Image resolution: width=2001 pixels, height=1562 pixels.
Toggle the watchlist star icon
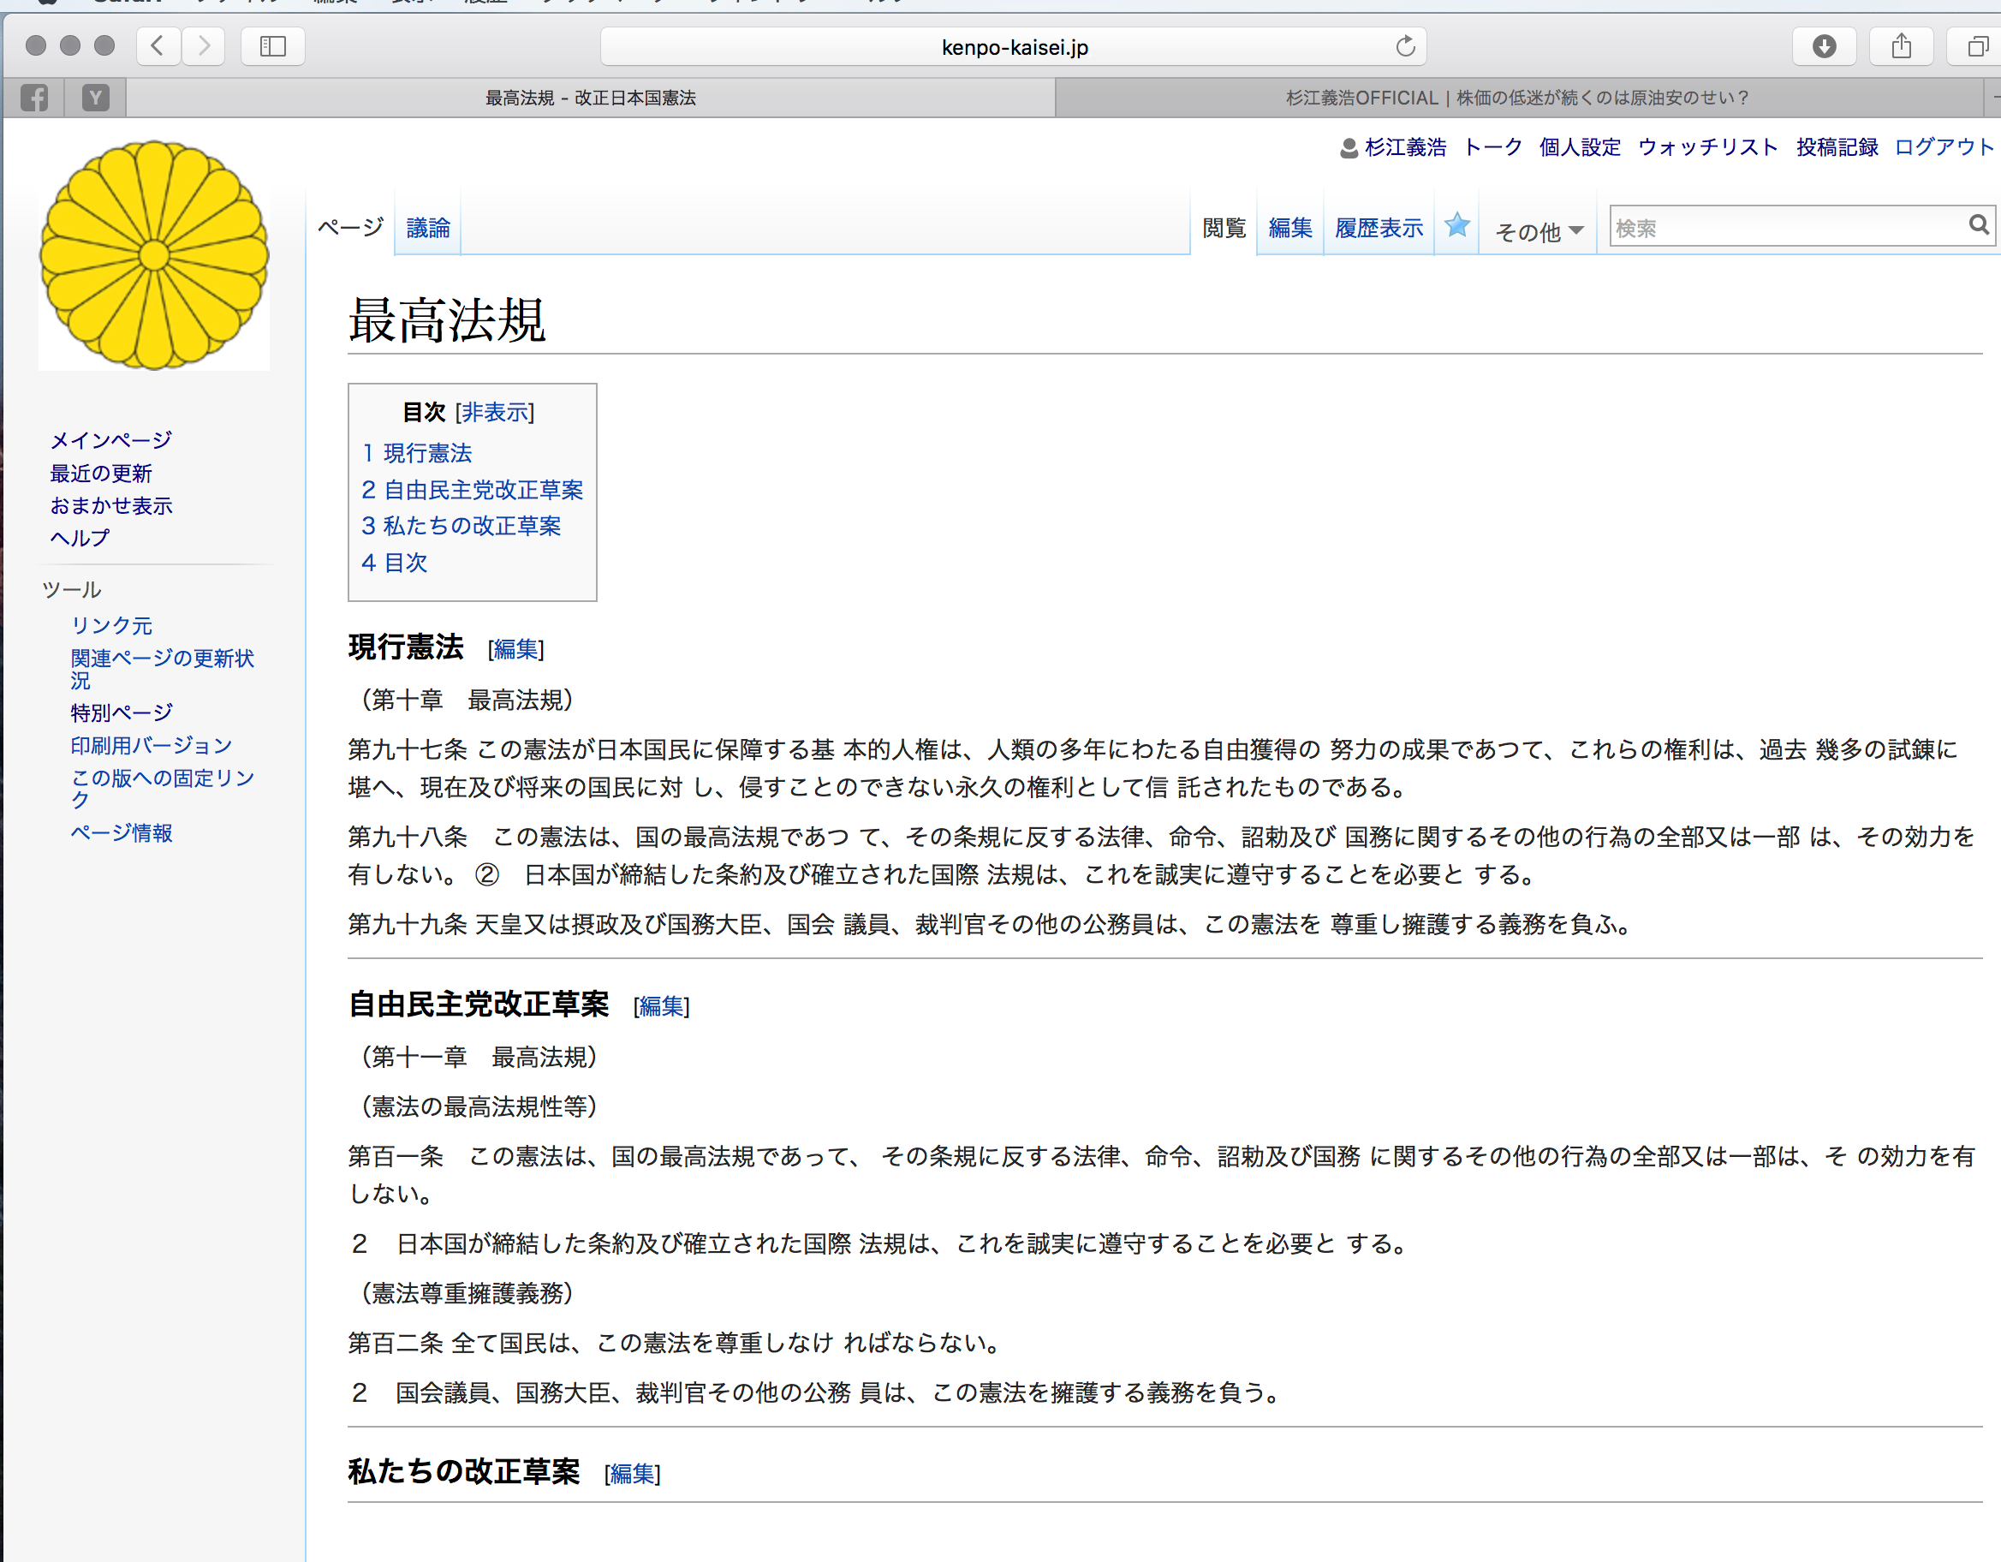1456,224
